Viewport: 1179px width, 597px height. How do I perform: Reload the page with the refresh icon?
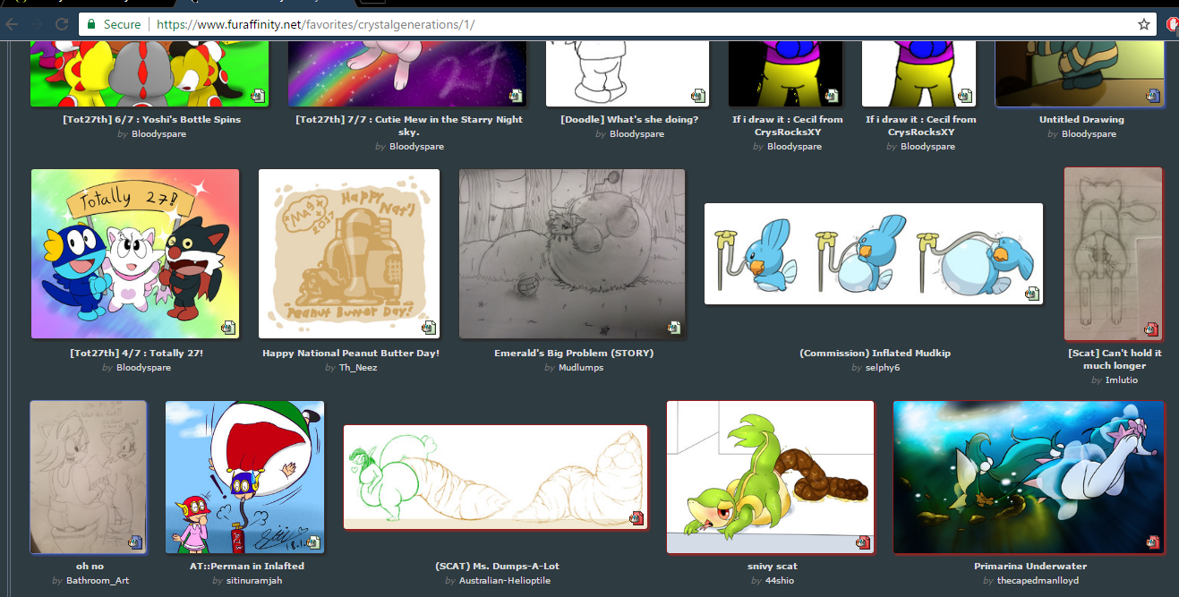pyautogui.click(x=62, y=25)
